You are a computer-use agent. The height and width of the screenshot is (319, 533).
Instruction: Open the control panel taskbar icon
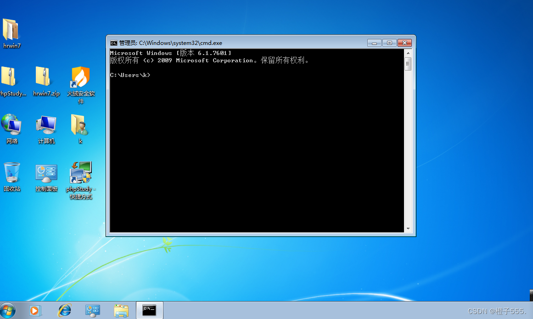(92, 310)
